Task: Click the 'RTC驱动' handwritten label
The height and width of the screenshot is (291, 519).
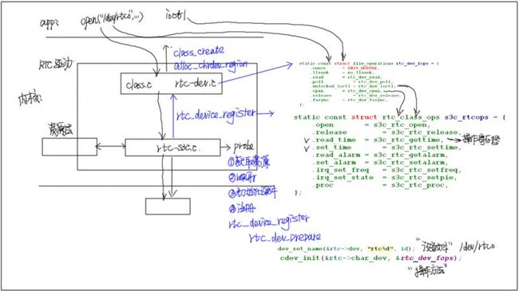Action: [x=55, y=65]
